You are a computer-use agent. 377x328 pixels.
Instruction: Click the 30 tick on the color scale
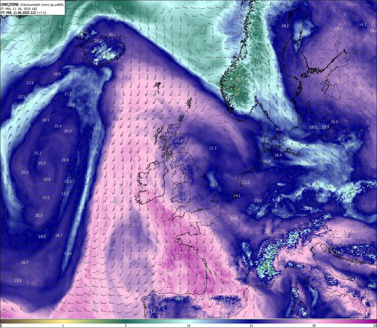[314, 326]
